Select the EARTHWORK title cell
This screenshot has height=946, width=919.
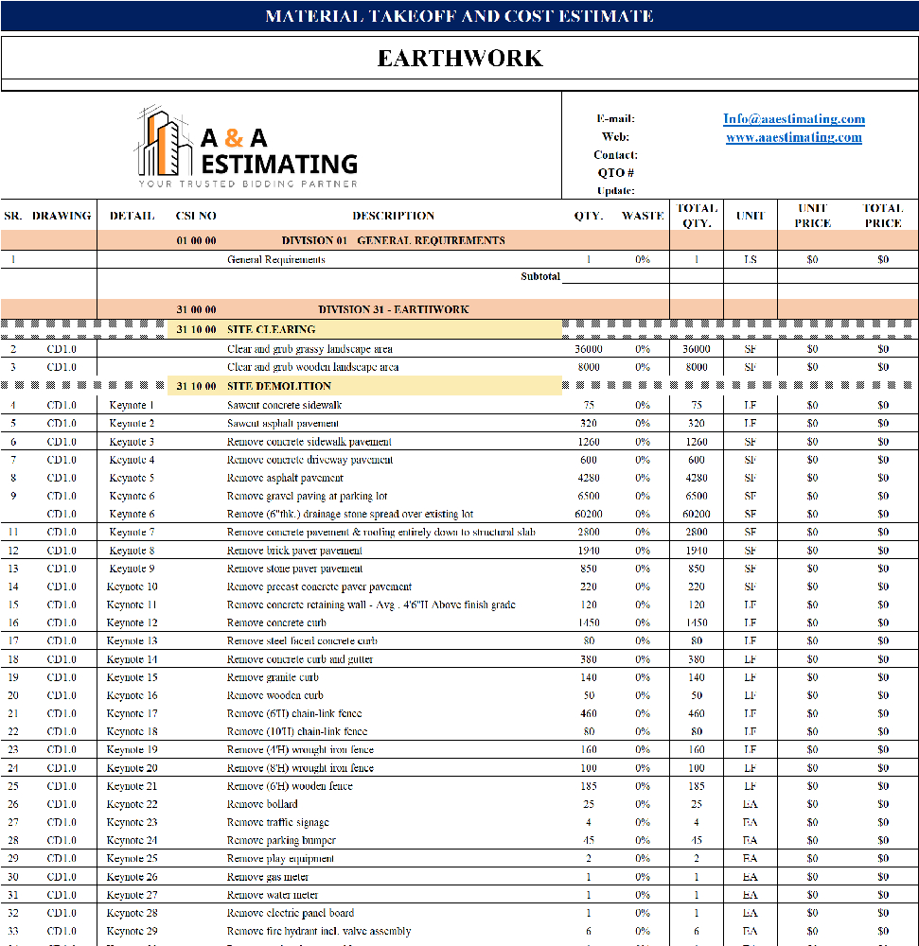(460, 59)
